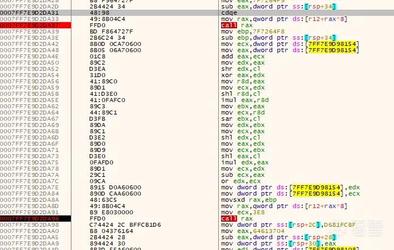
Task: Click bytes '48:63C5'
Action: pyautogui.click(x=103, y=200)
